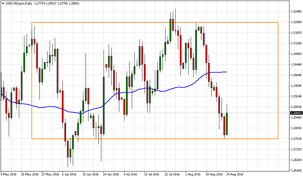The width and height of the screenshot is (303, 178).
Task: Click the 1.26420 price axis label
Action: point(296,171)
